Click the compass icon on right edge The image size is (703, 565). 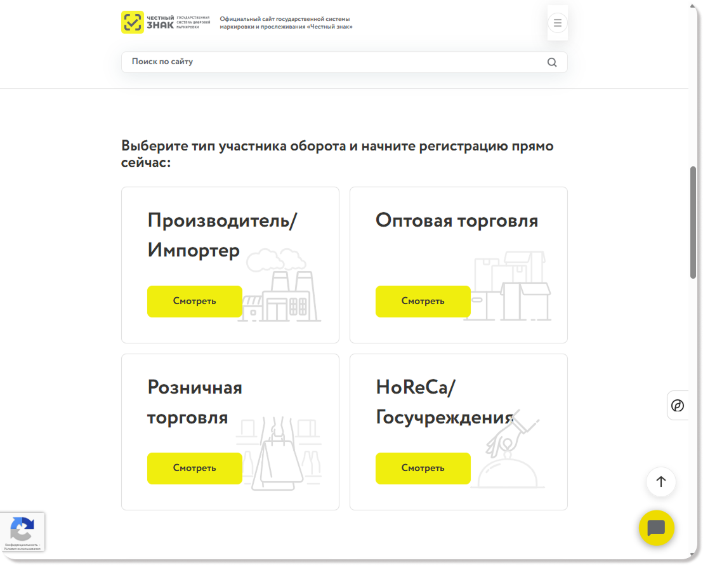[x=678, y=405]
